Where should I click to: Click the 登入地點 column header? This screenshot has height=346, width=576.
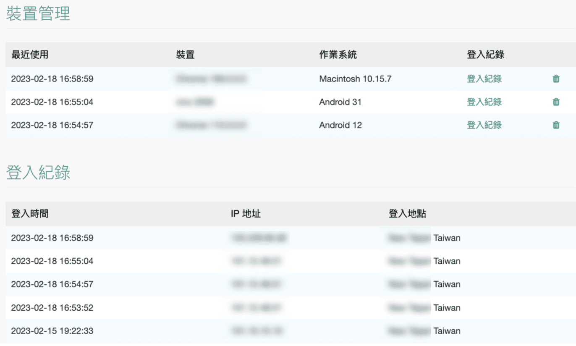click(x=407, y=214)
